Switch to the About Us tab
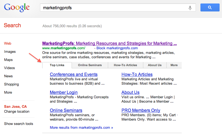The height and width of the screenshot is (135, 222). 155,65
